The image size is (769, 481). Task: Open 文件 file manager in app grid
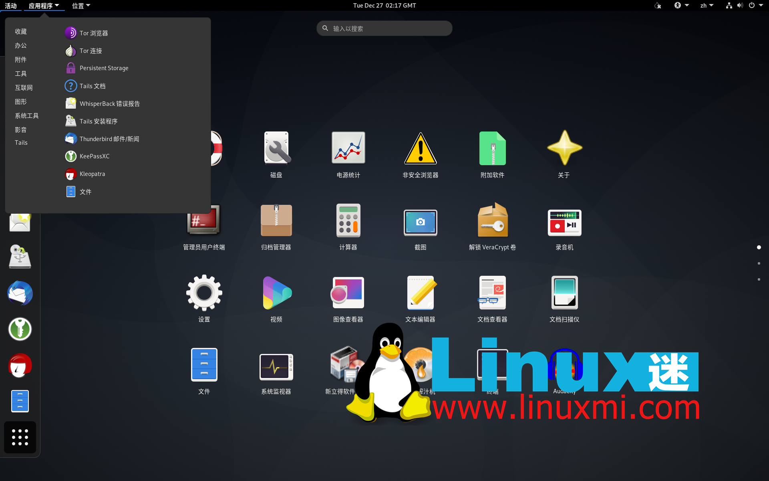(204, 371)
